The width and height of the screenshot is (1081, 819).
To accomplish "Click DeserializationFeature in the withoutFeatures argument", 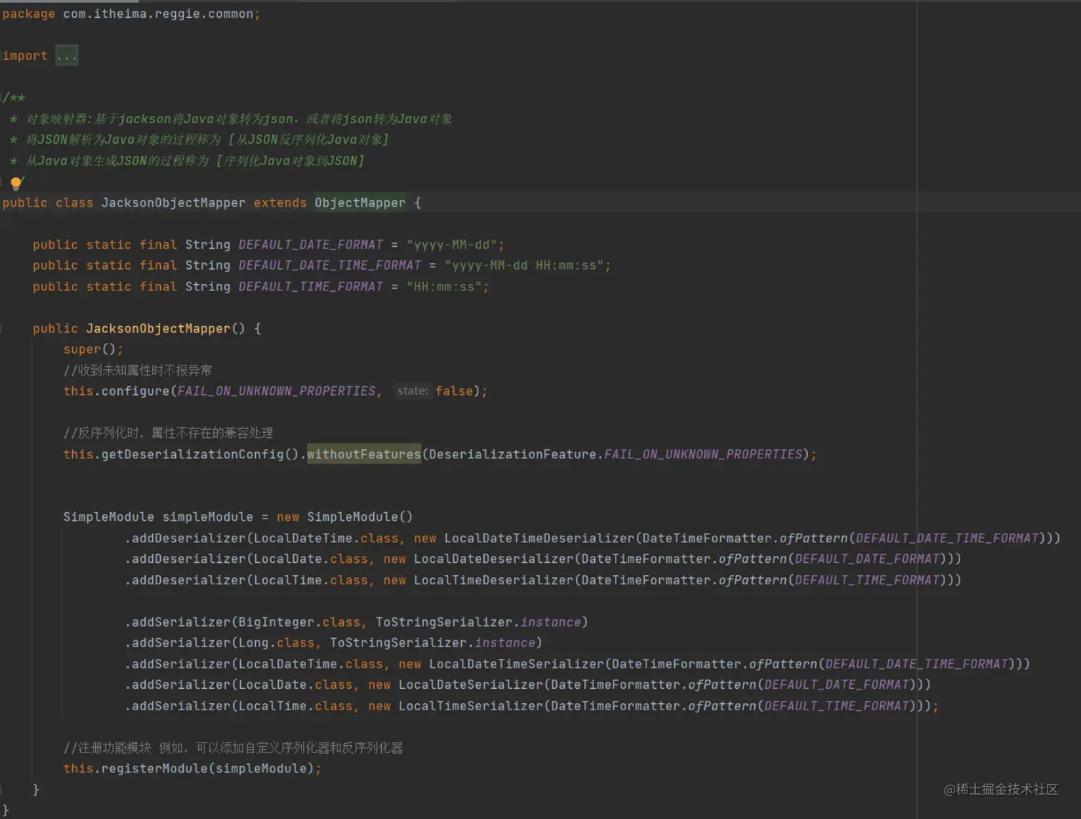I will coord(513,454).
